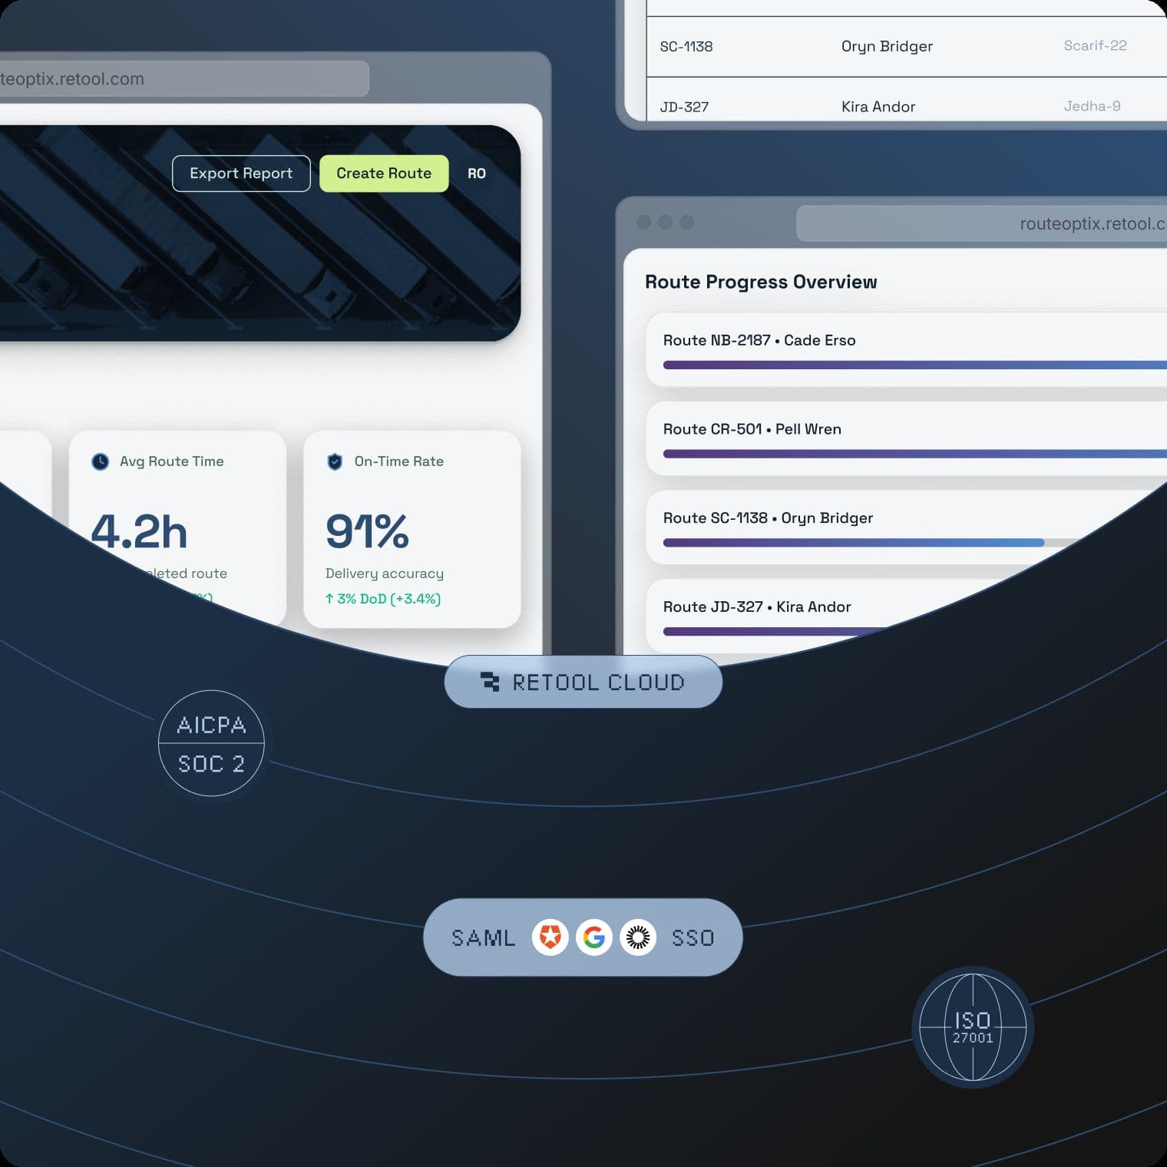Image resolution: width=1167 pixels, height=1167 pixels.
Task: Click the Route JD-327 Kira Andor card title
Action: pyautogui.click(x=757, y=607)
